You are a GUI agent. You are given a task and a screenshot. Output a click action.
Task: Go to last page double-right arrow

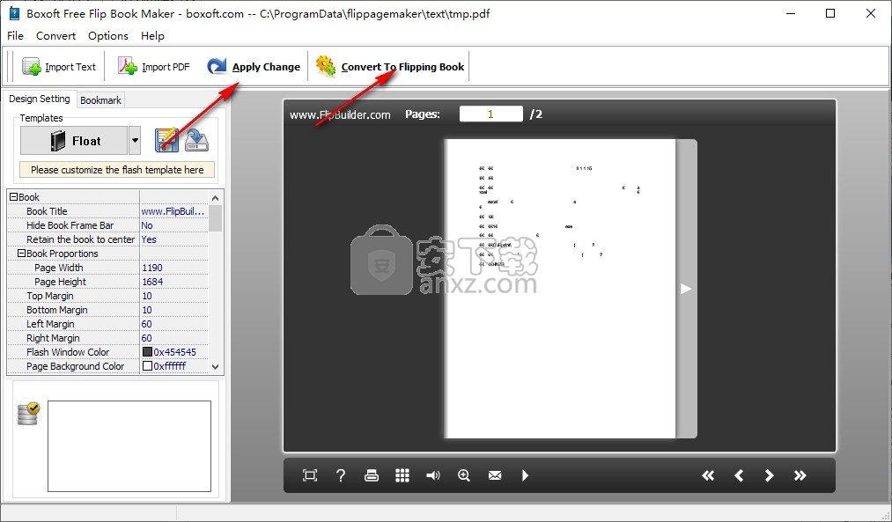click(800, 475)
